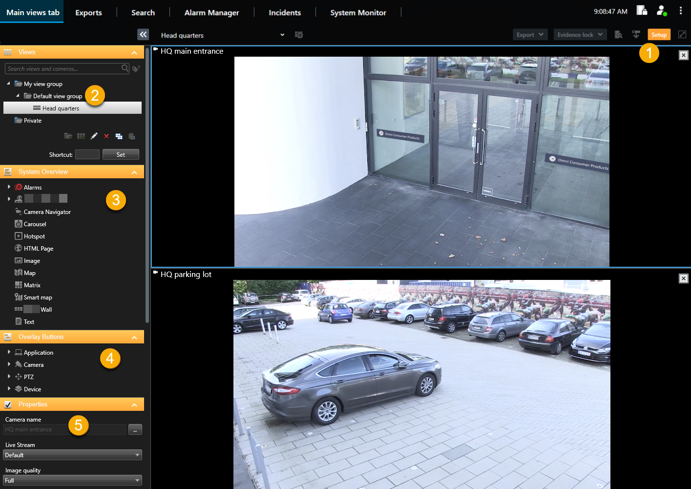Switch to the Alarm Manager tab
Image resolution: width=691 pixels, height=489 pixels.
coord(211,13)
